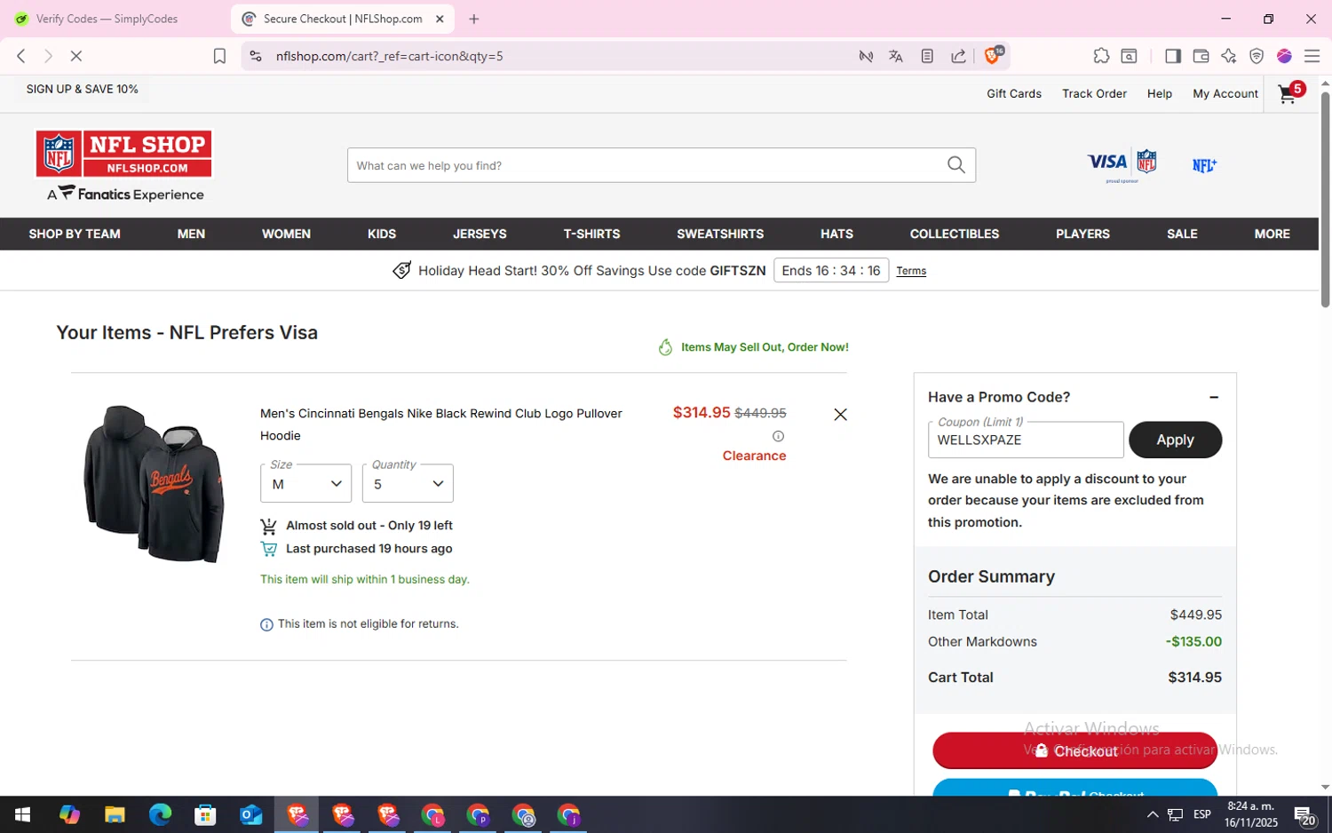Open the Windows Start button
Screen dimensions: 1332x833
(x=23, y=814)
